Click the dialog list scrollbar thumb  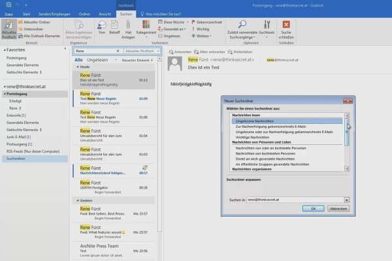(x=346, y=132)
